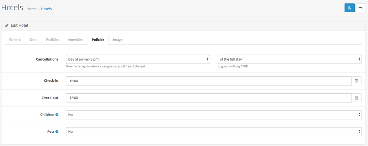Follow the Hotels breadcrumb link
This screenshot has height=146, width=368.
[x=46, y=9]
